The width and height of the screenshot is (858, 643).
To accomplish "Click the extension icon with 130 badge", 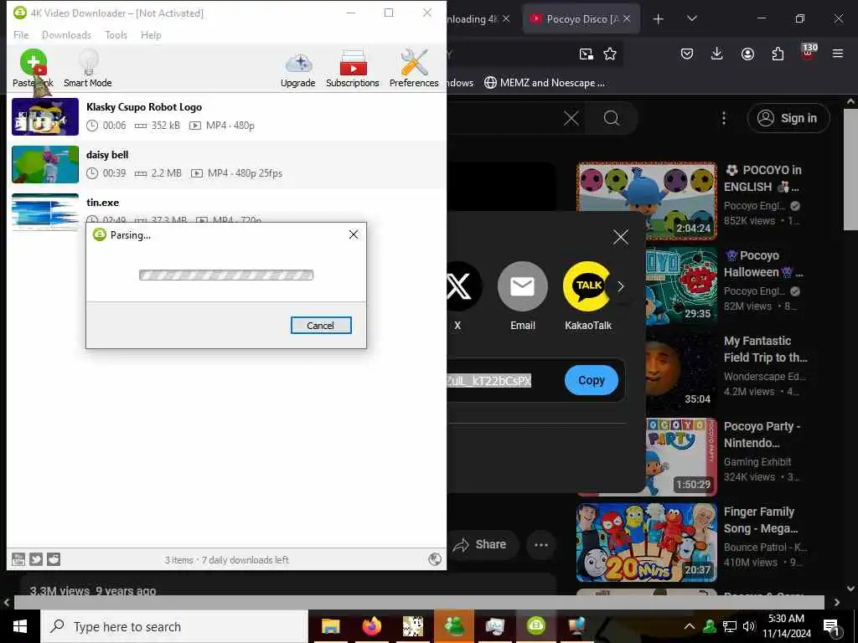I will point(809,53).
